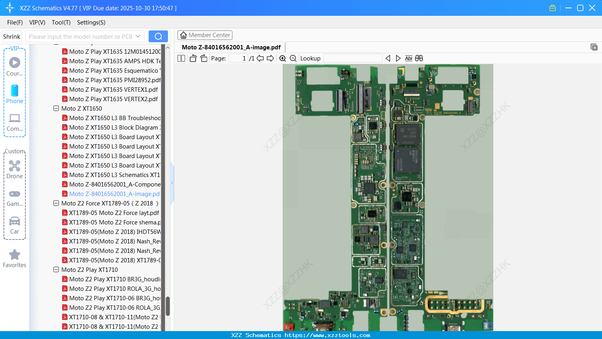Collapse the Moto Z2 Play XT1710 folder

(x=56, y=269)
